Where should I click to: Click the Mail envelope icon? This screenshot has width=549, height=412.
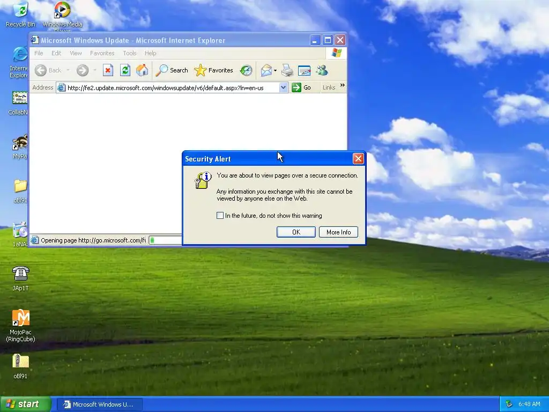coord(266,70)
